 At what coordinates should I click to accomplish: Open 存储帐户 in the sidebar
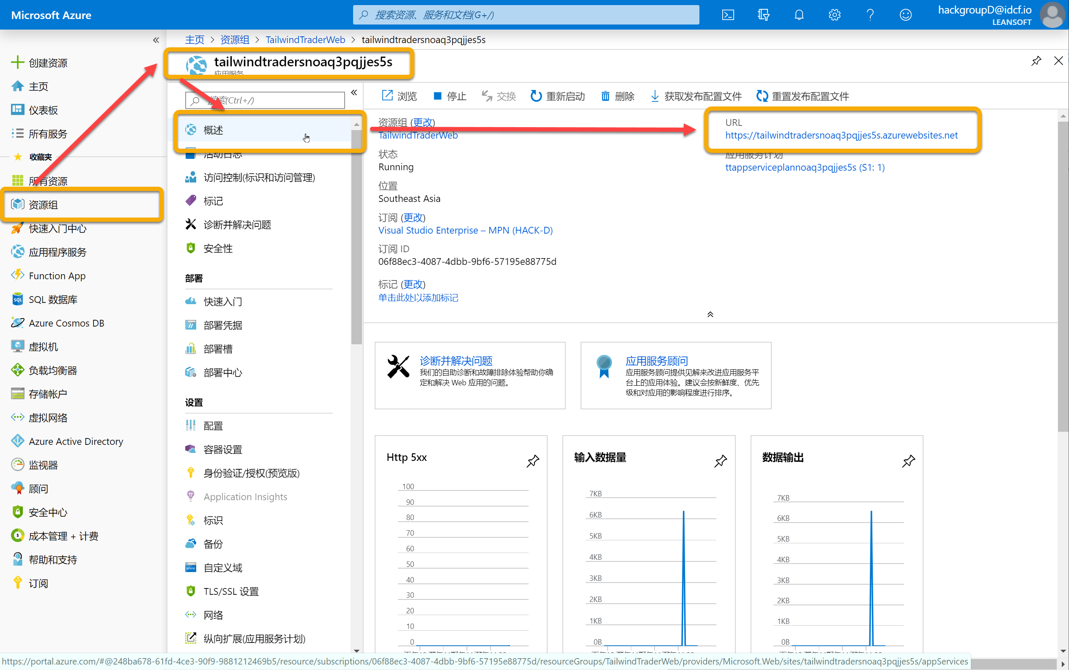pos(38,394)
